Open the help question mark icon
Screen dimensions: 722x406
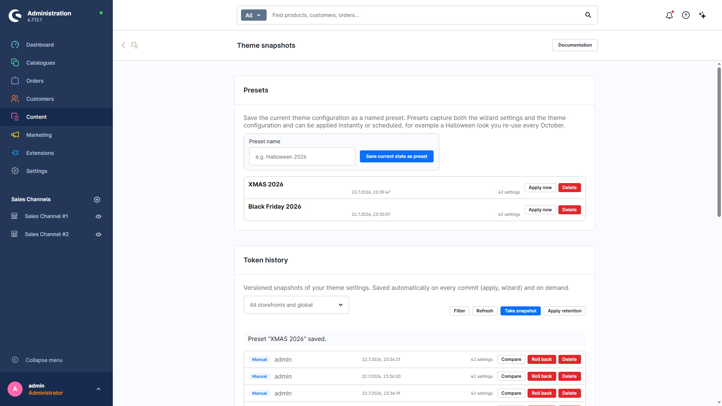click(686, 15)
